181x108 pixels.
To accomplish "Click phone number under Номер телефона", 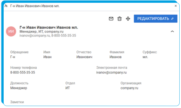I will 22,72.
